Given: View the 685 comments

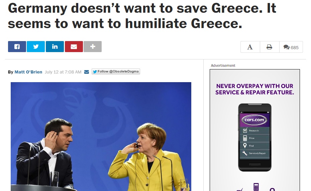Looking at the screenshot, I should tap(291, 47).
